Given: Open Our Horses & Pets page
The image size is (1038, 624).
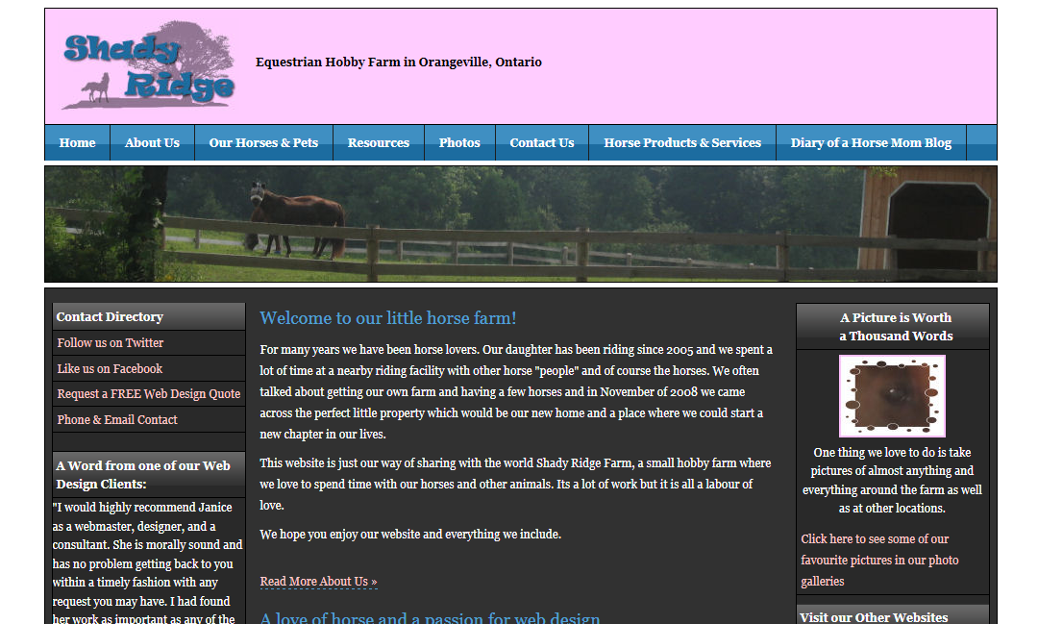Looking at the screenshot, I should pyautogui.click(x=263, y=143).
